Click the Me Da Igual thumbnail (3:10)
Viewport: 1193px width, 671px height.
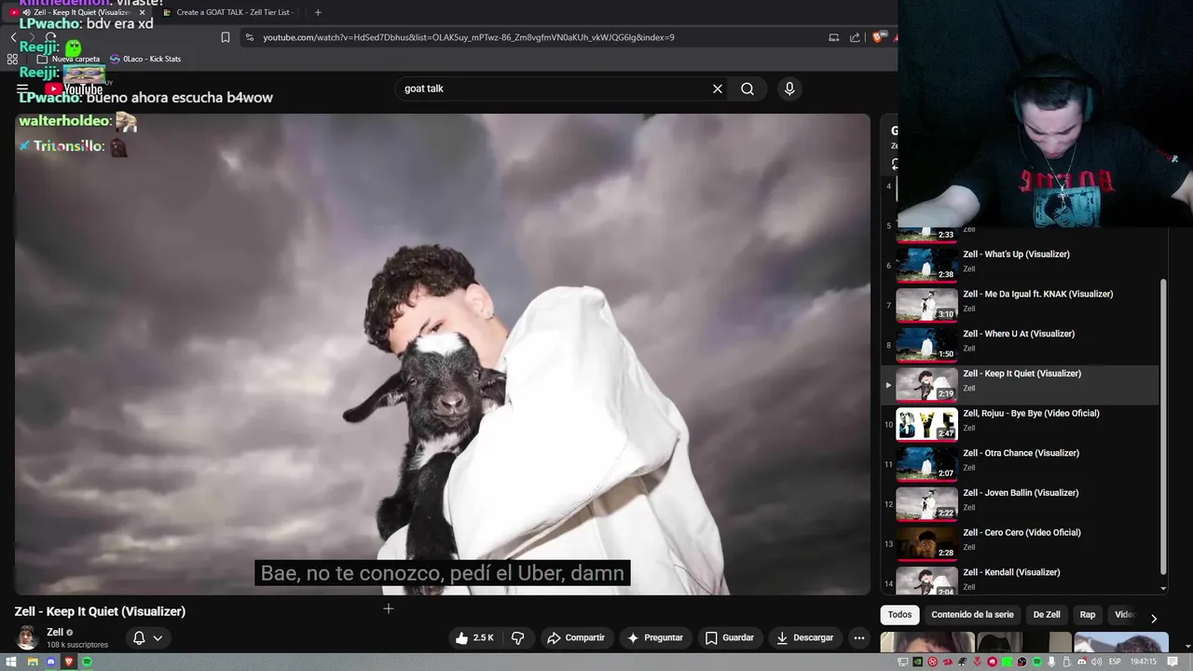coord(926,305)
